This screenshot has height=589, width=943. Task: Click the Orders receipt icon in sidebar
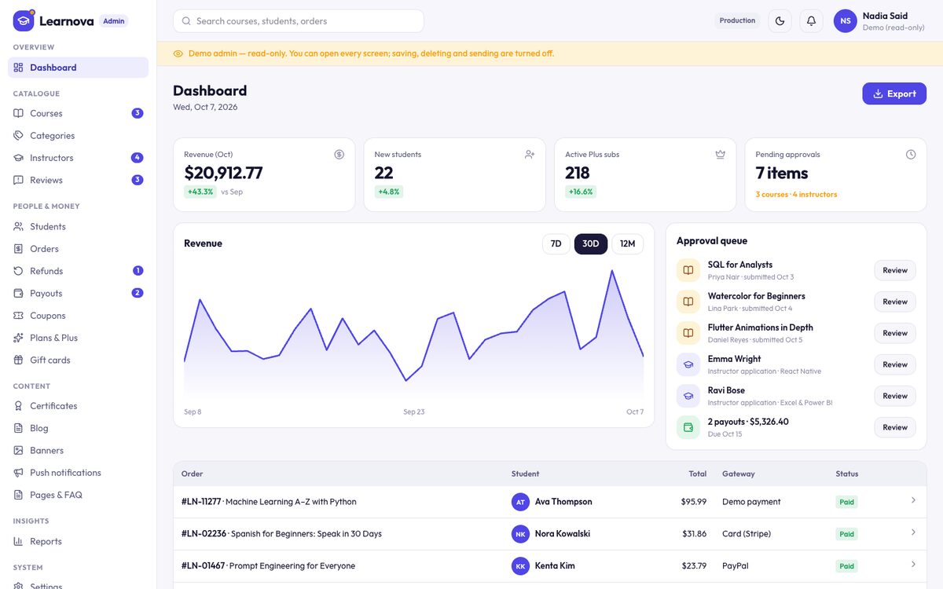pyautogui.click(x=19, y=249)
